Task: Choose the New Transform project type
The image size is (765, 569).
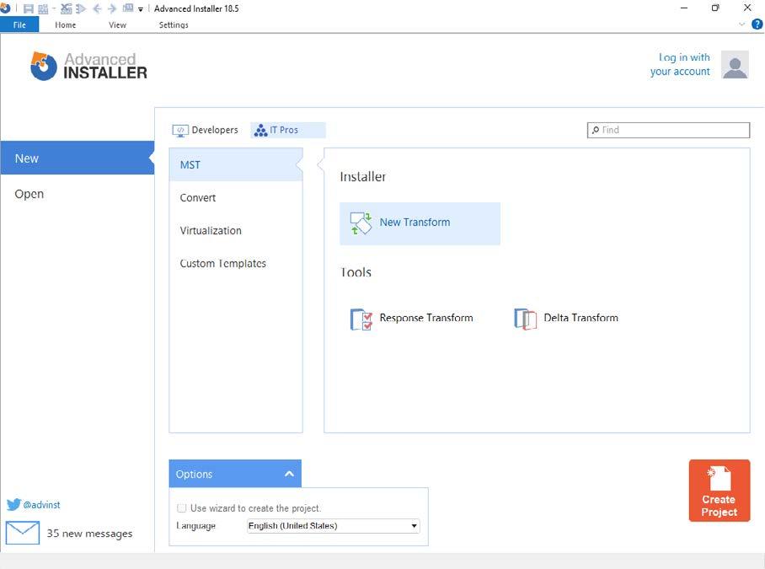Action: [420, 223]
